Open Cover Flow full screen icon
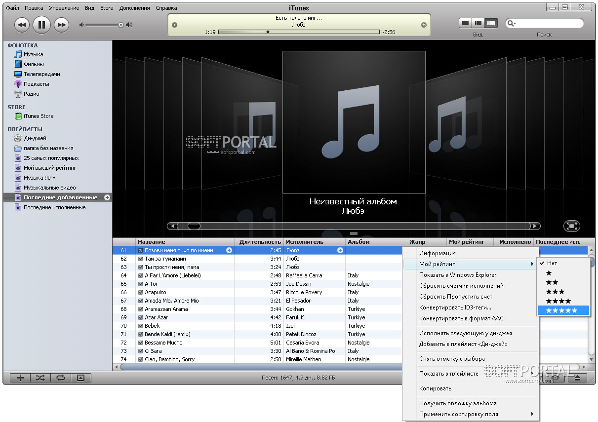 tap(571, 226)
